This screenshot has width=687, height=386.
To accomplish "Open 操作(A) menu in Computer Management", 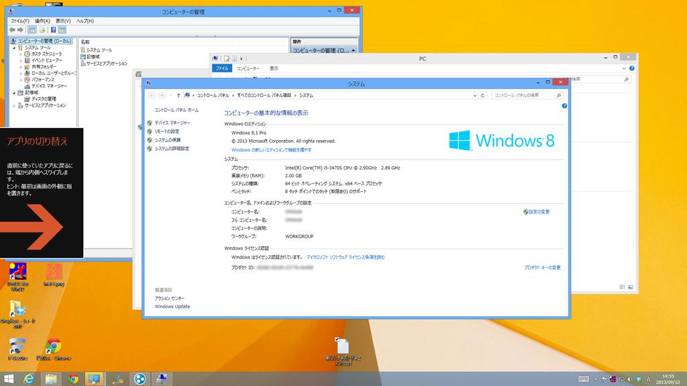I will coord(42,21).
